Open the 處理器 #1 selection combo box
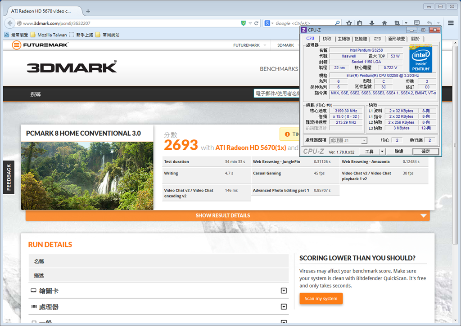 (x=348, y=140)
